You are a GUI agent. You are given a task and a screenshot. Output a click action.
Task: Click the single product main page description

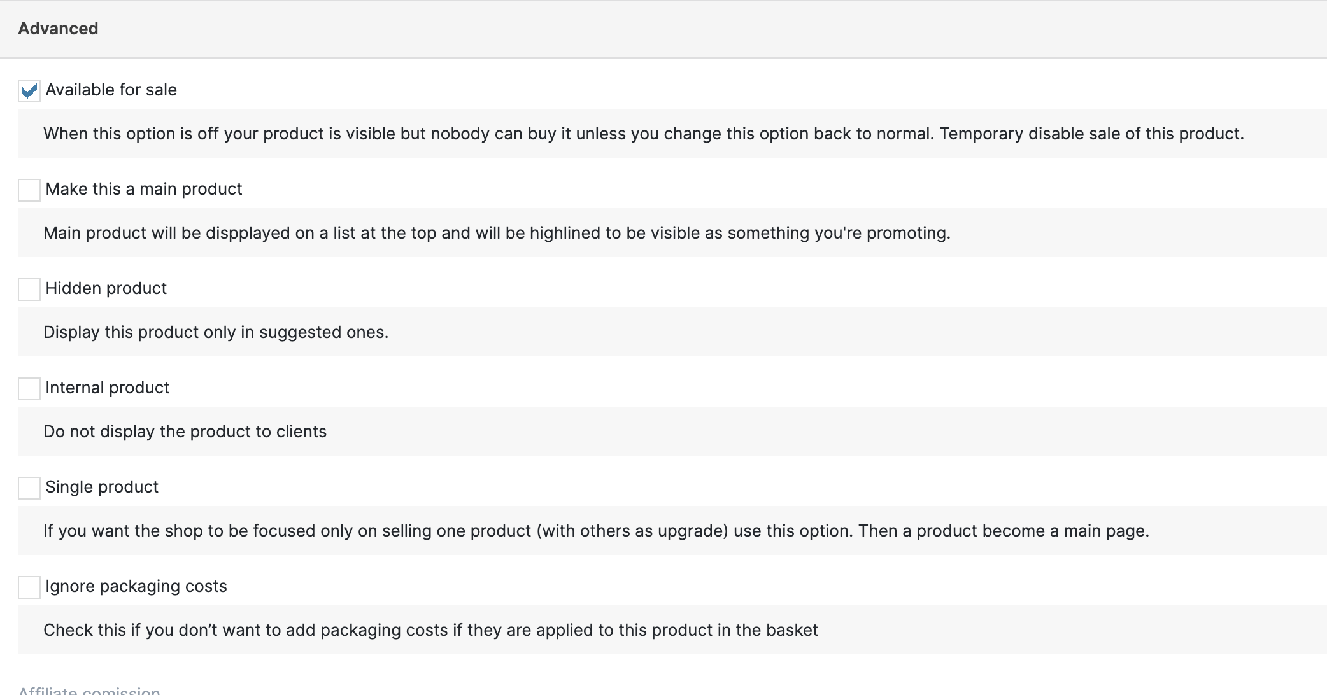tap(596, 531)
